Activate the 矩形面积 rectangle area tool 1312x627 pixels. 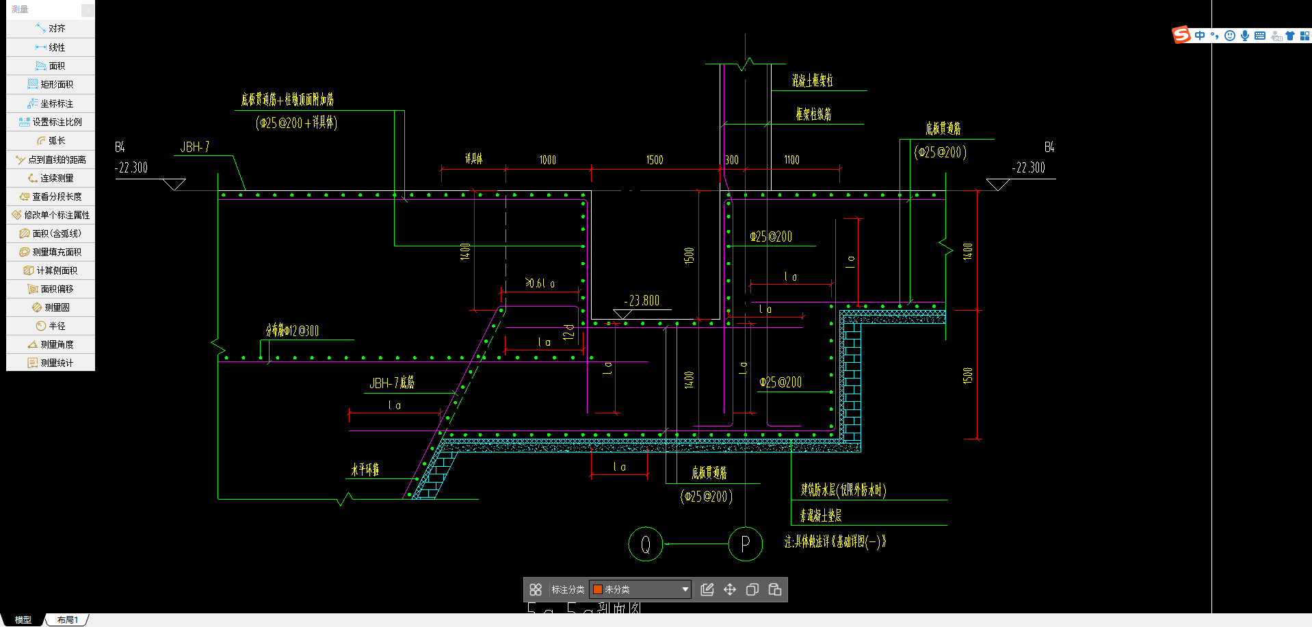coord(51,84)
